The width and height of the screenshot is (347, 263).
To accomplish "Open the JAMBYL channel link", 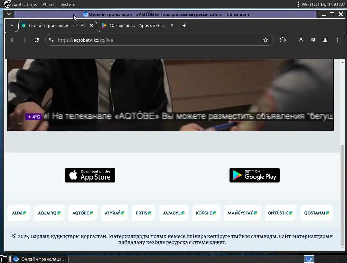I will [x=174, y=213].
